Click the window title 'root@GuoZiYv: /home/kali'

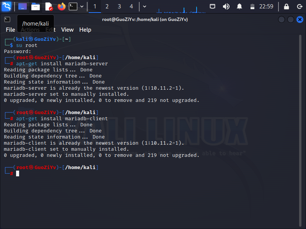pos(145,19)
